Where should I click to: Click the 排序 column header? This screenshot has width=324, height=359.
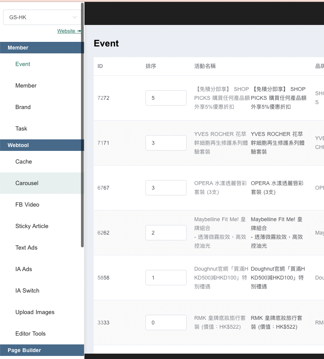tap(151, 66)
